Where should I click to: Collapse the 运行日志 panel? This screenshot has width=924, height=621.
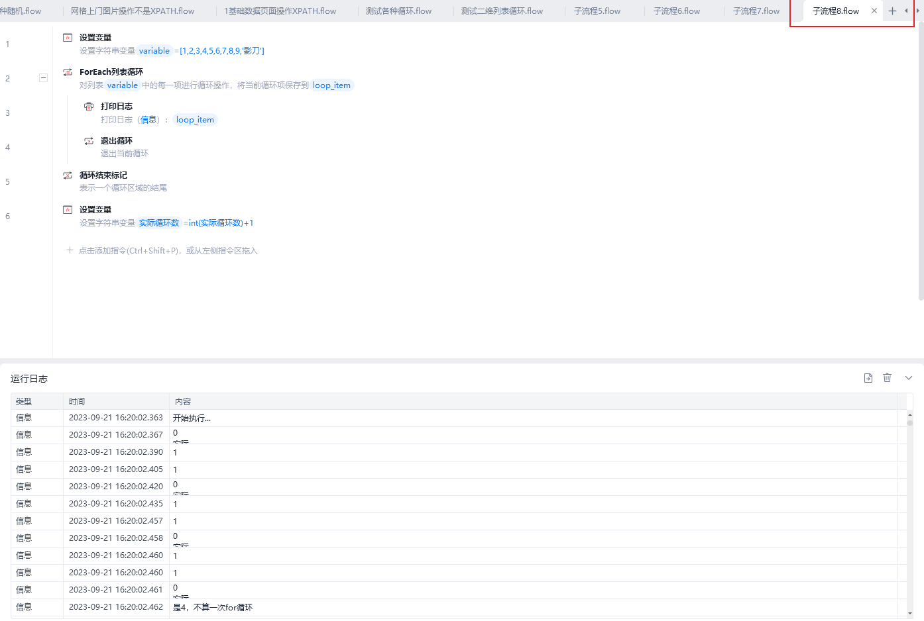coord(909,378)
